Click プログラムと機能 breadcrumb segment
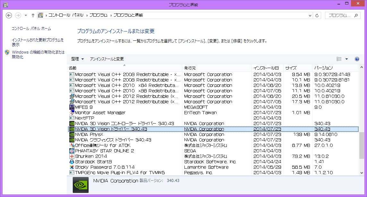The image size is (367, 197). [128, 15]
